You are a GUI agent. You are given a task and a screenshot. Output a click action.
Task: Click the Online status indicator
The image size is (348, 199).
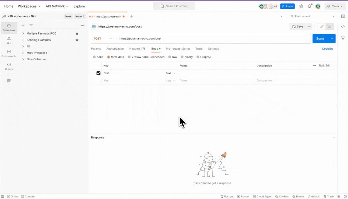[x=13, y=196]
